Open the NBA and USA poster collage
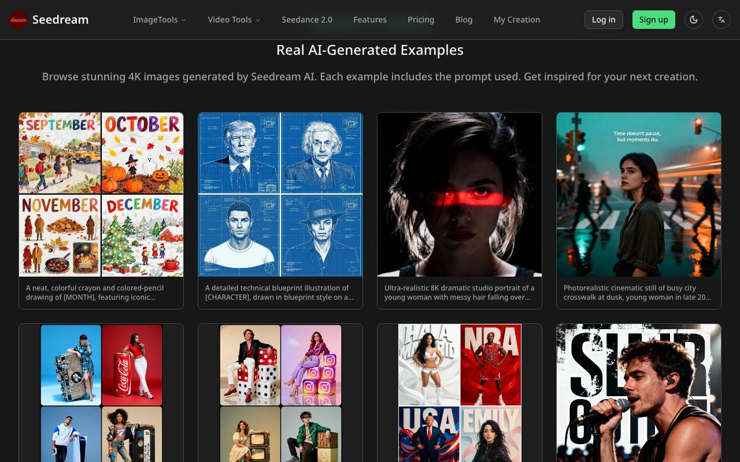The width and height of the screenshot is (740, 462). [x=460, y=393]
